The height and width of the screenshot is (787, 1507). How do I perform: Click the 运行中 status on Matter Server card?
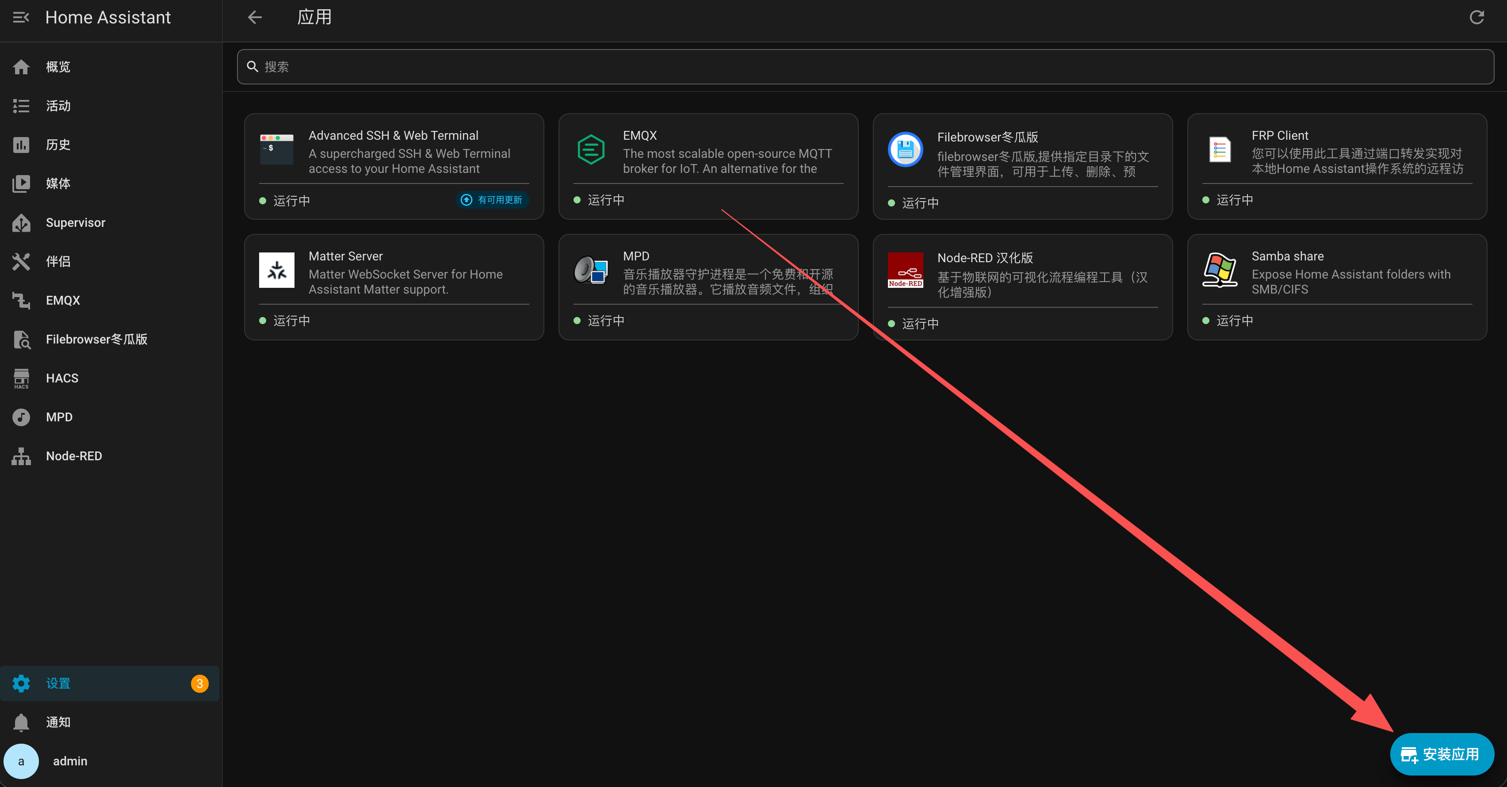[x=291, y=321]
